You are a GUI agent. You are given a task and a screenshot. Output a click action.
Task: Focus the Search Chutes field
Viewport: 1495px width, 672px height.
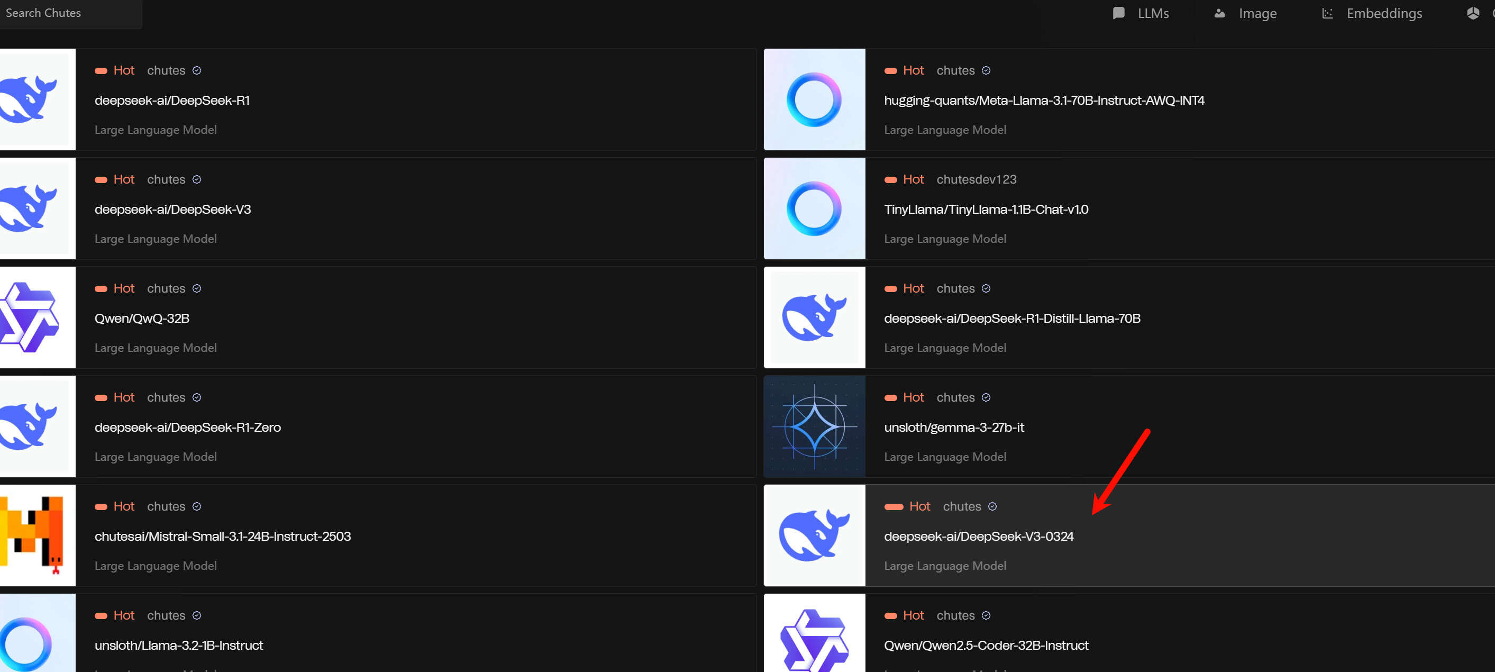click(70, 13)
